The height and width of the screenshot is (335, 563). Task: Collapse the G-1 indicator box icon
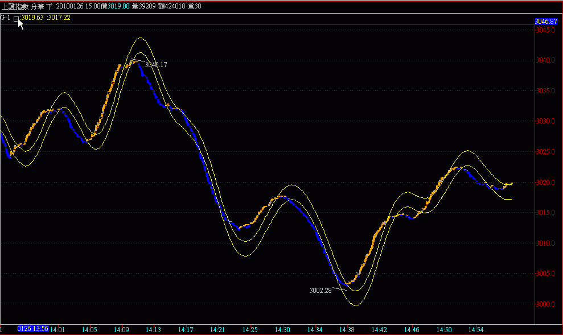click(16, 18)
